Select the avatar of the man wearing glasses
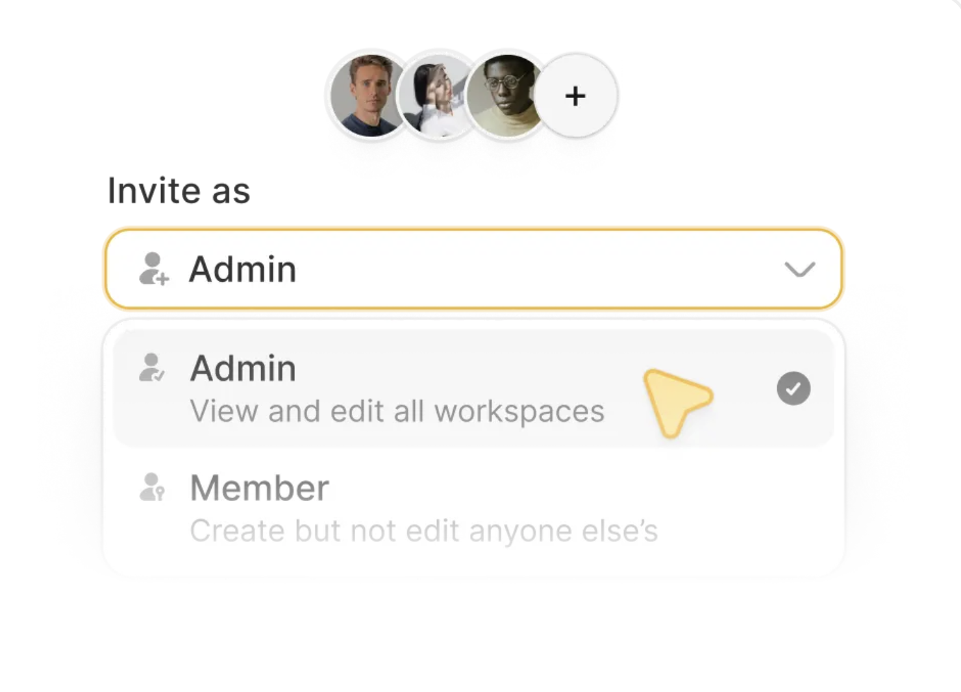Image resolution: width=961 pixels, height=692 pixels. [506, 96]
